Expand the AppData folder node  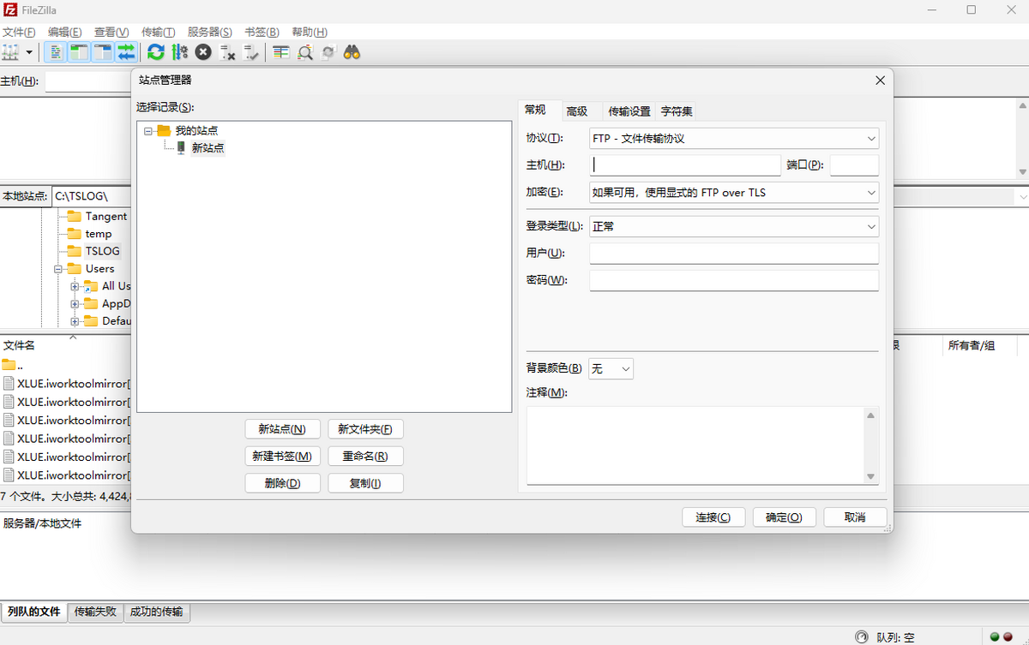coord(75,304)
